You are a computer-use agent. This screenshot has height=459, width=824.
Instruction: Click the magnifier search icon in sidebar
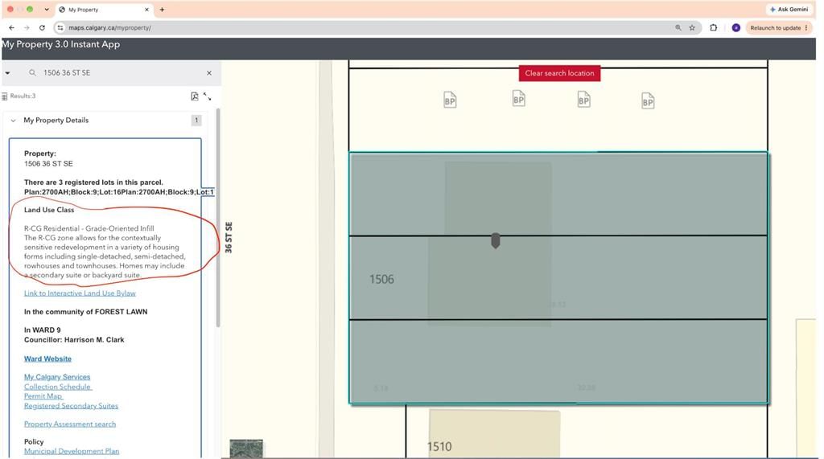click(x=32, y=73)
